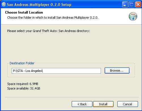Screen dimensions: 142x111
Task: Minimize the setup window
Action: click(x=125, y=5)
